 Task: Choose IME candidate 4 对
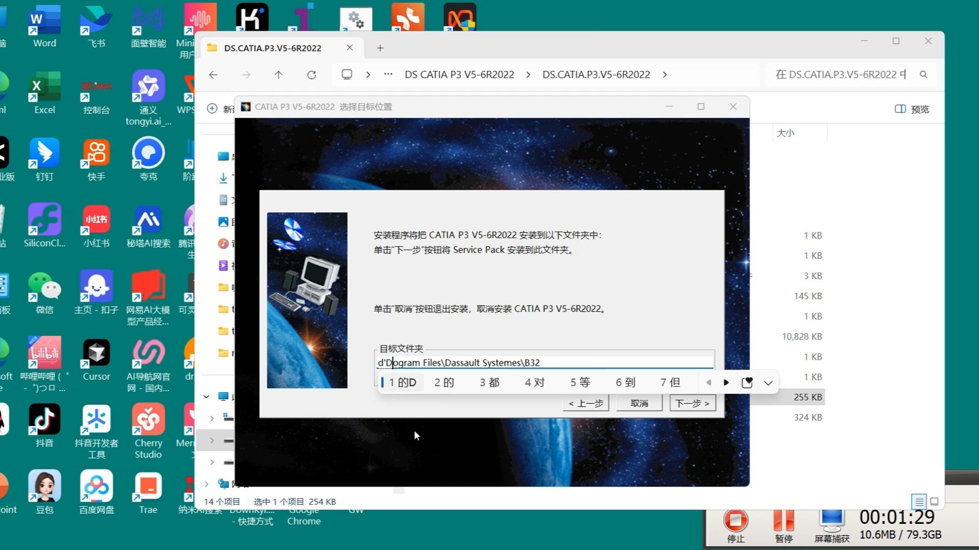tap(534, 382)
